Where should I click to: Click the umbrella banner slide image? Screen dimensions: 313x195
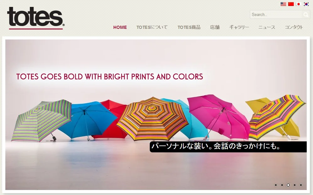pos(156,115)
